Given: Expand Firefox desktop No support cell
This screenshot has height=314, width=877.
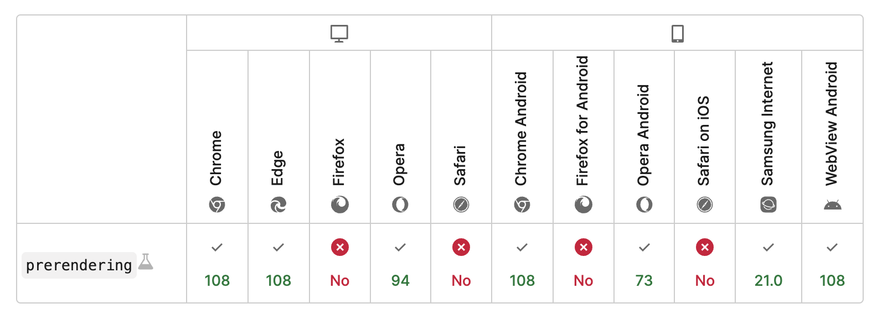Looking at the screenshot, I should pyautogui.click(x=339, y=264).
